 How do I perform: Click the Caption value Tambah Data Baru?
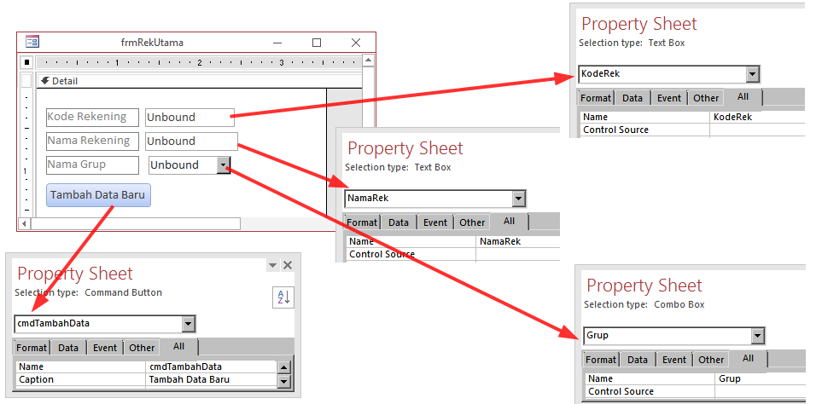[211, 379]
